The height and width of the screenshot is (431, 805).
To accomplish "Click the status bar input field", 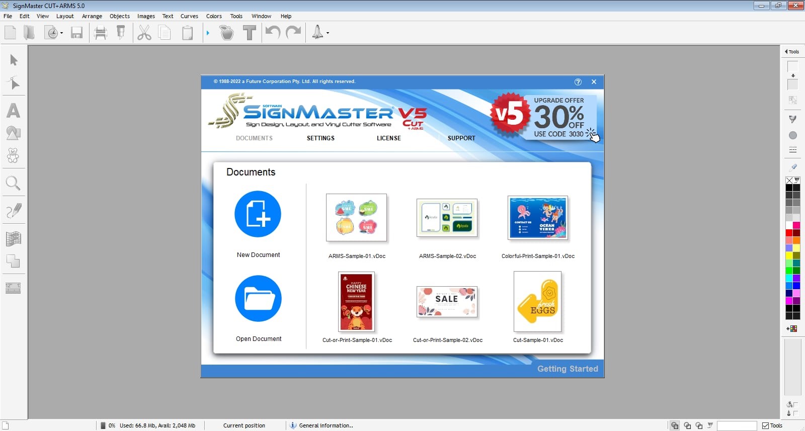I will tap(737, 426).
